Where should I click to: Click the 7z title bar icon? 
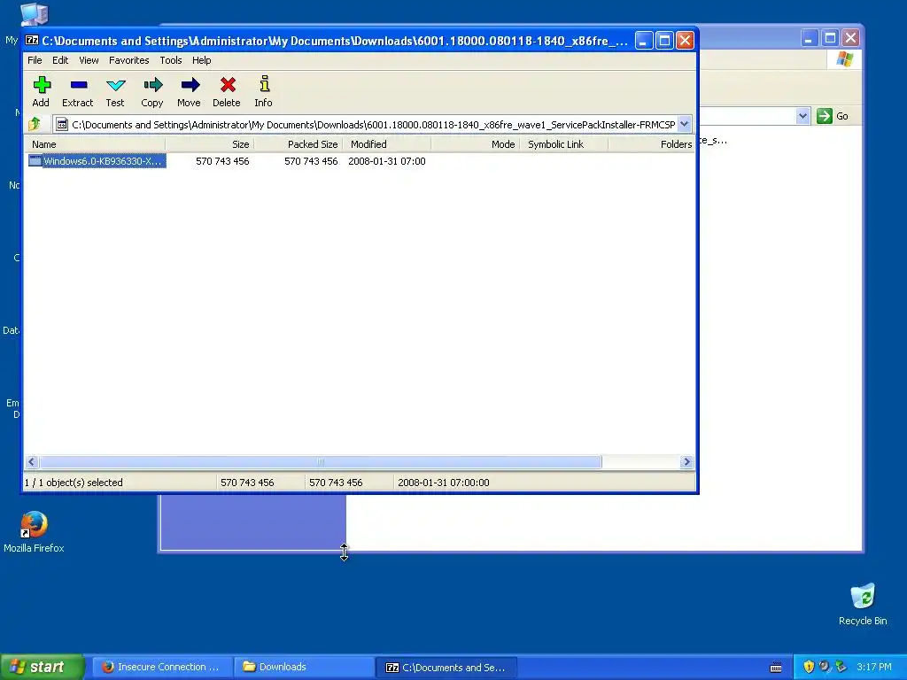click(32, 41)
